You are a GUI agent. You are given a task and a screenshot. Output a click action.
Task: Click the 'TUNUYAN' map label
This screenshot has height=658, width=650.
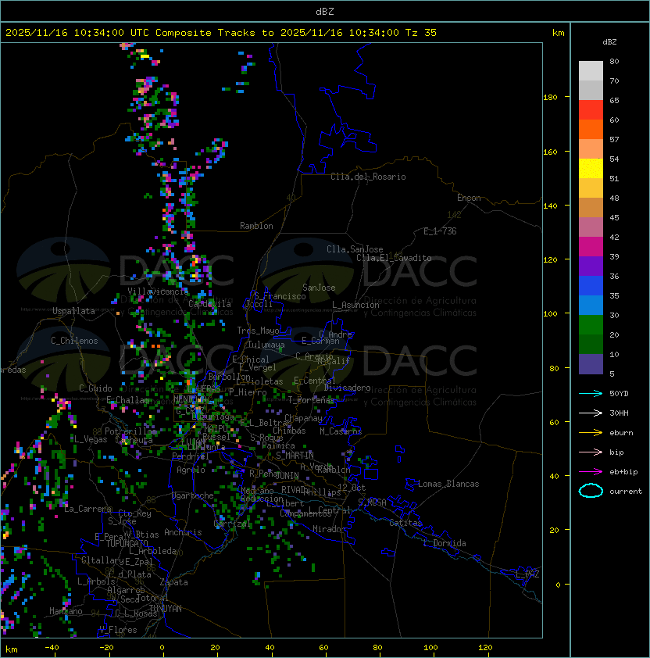[166, 609]
